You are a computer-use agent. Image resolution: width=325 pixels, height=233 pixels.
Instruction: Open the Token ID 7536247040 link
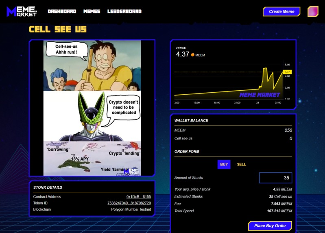tap(129, 203)
